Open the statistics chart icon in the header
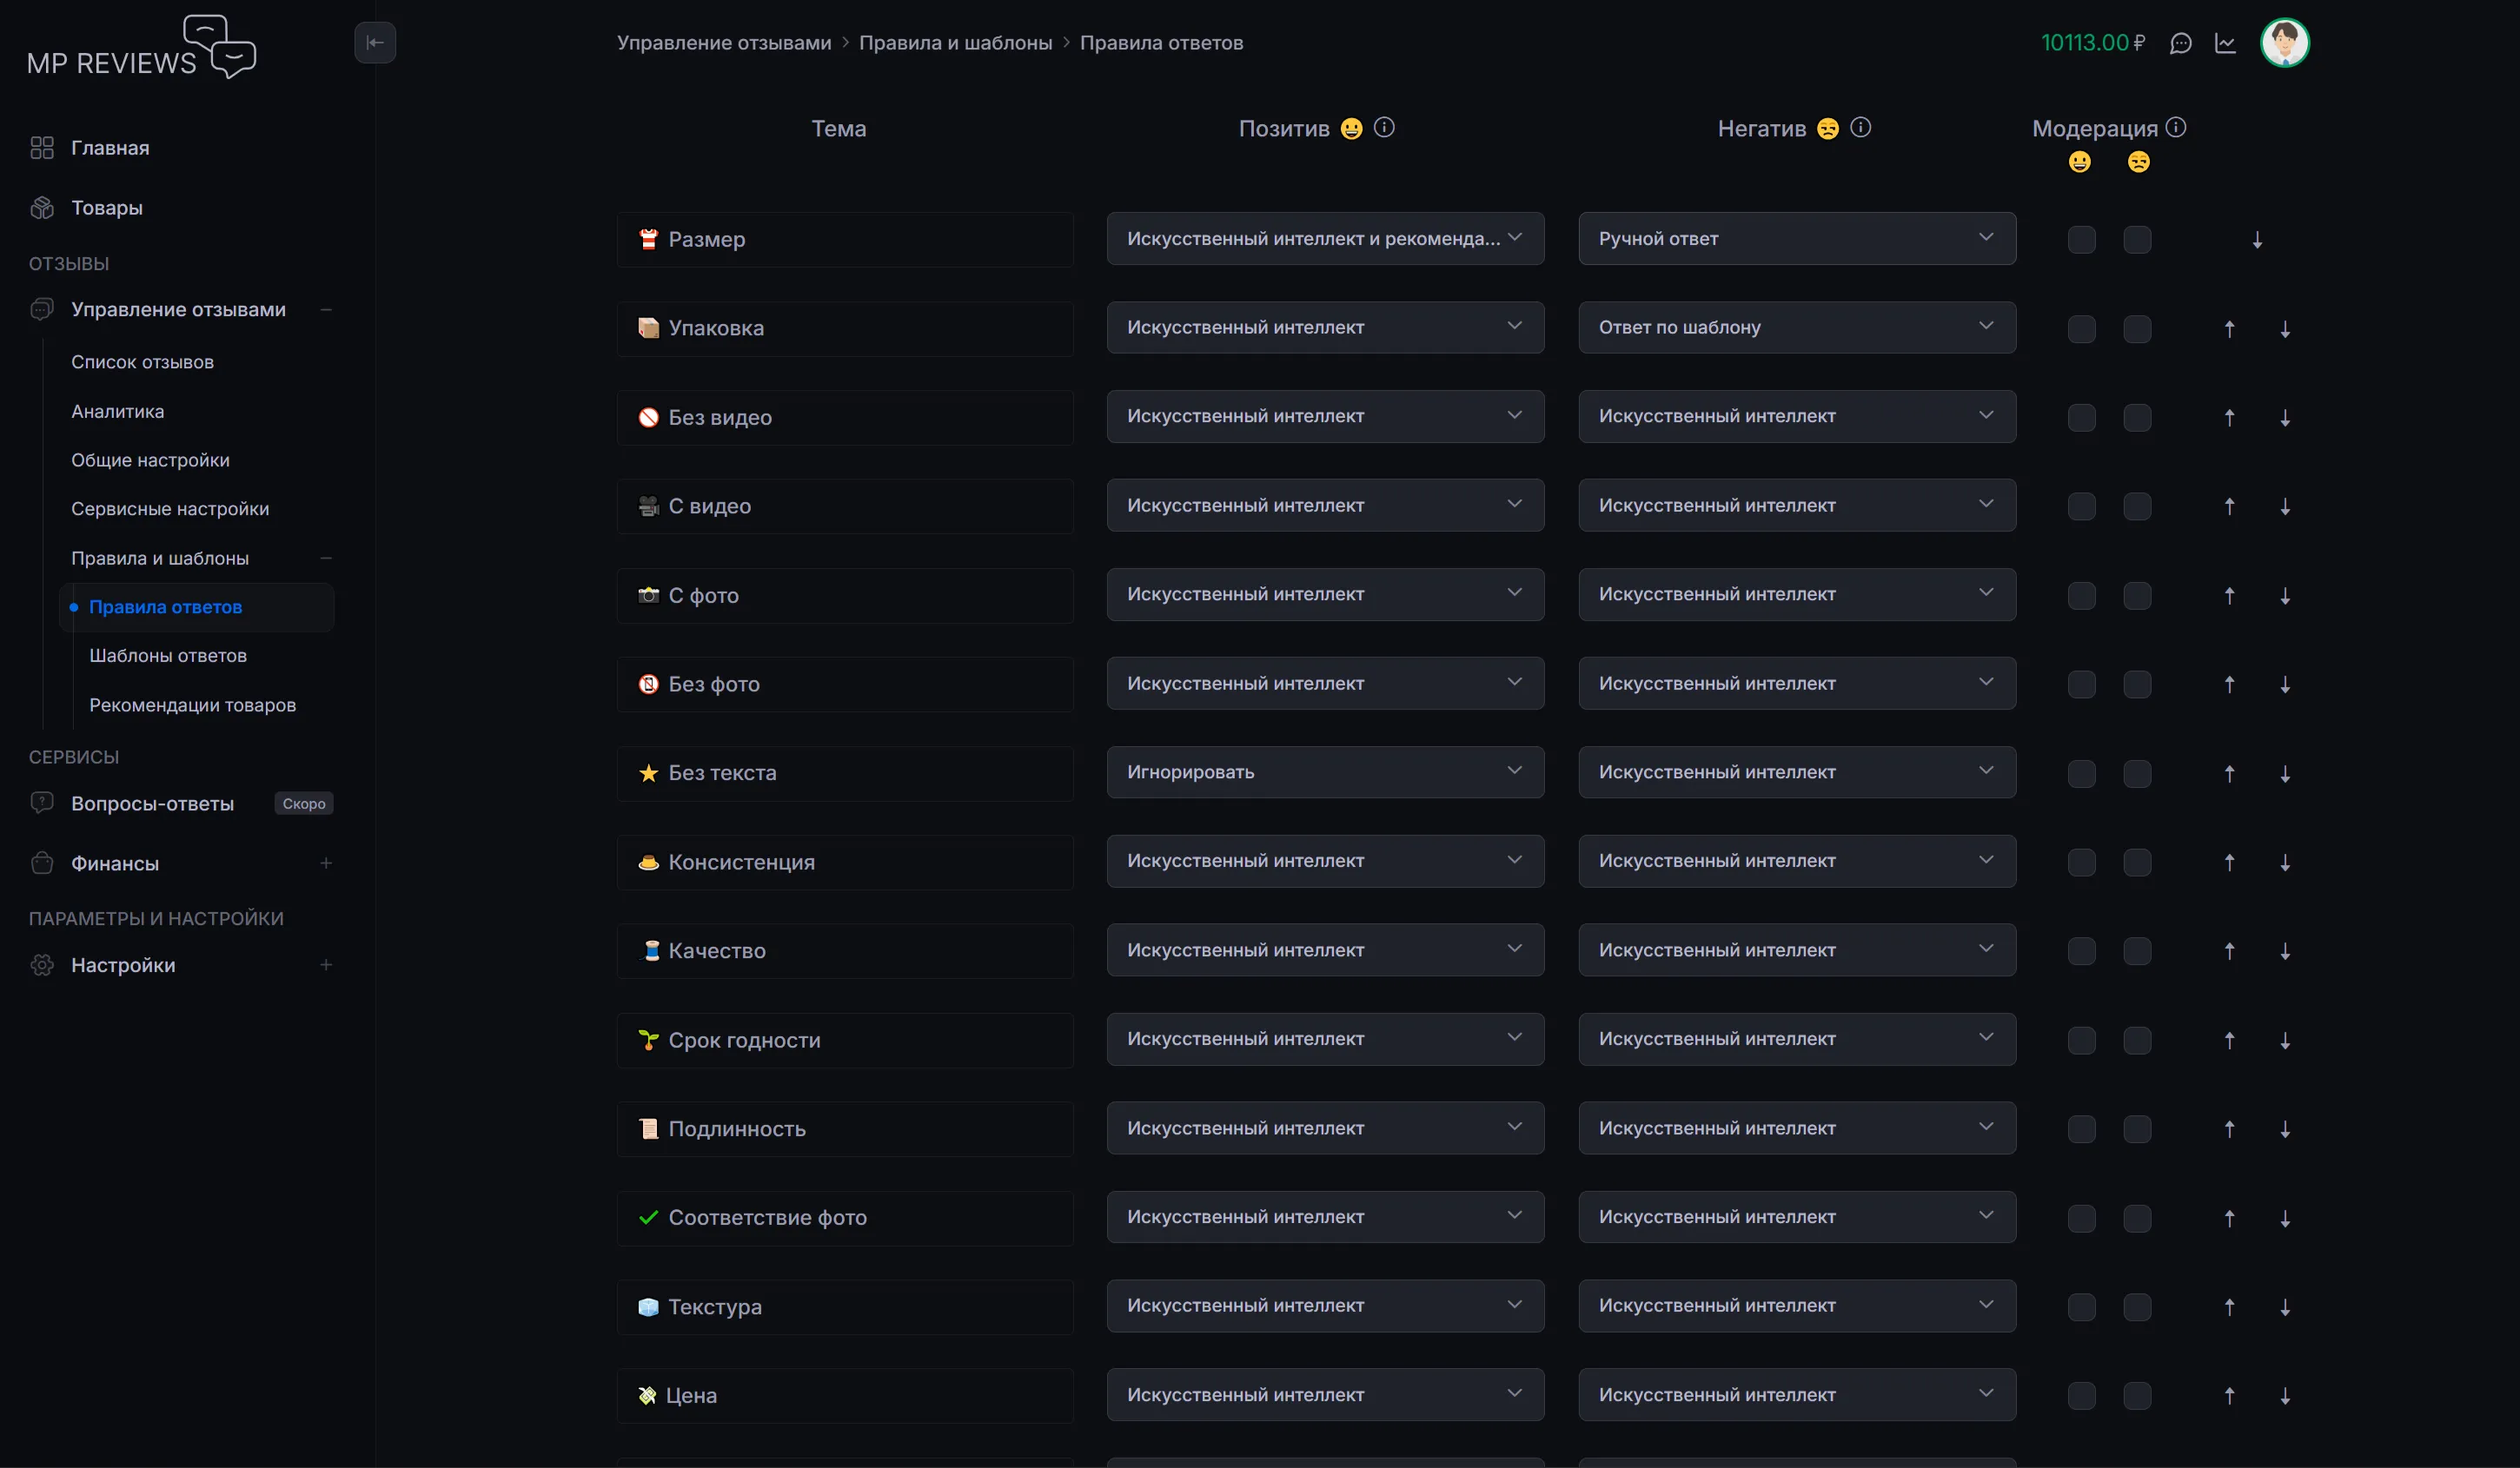This screenshot has width=2520, height=1468. click(2225, 43)
